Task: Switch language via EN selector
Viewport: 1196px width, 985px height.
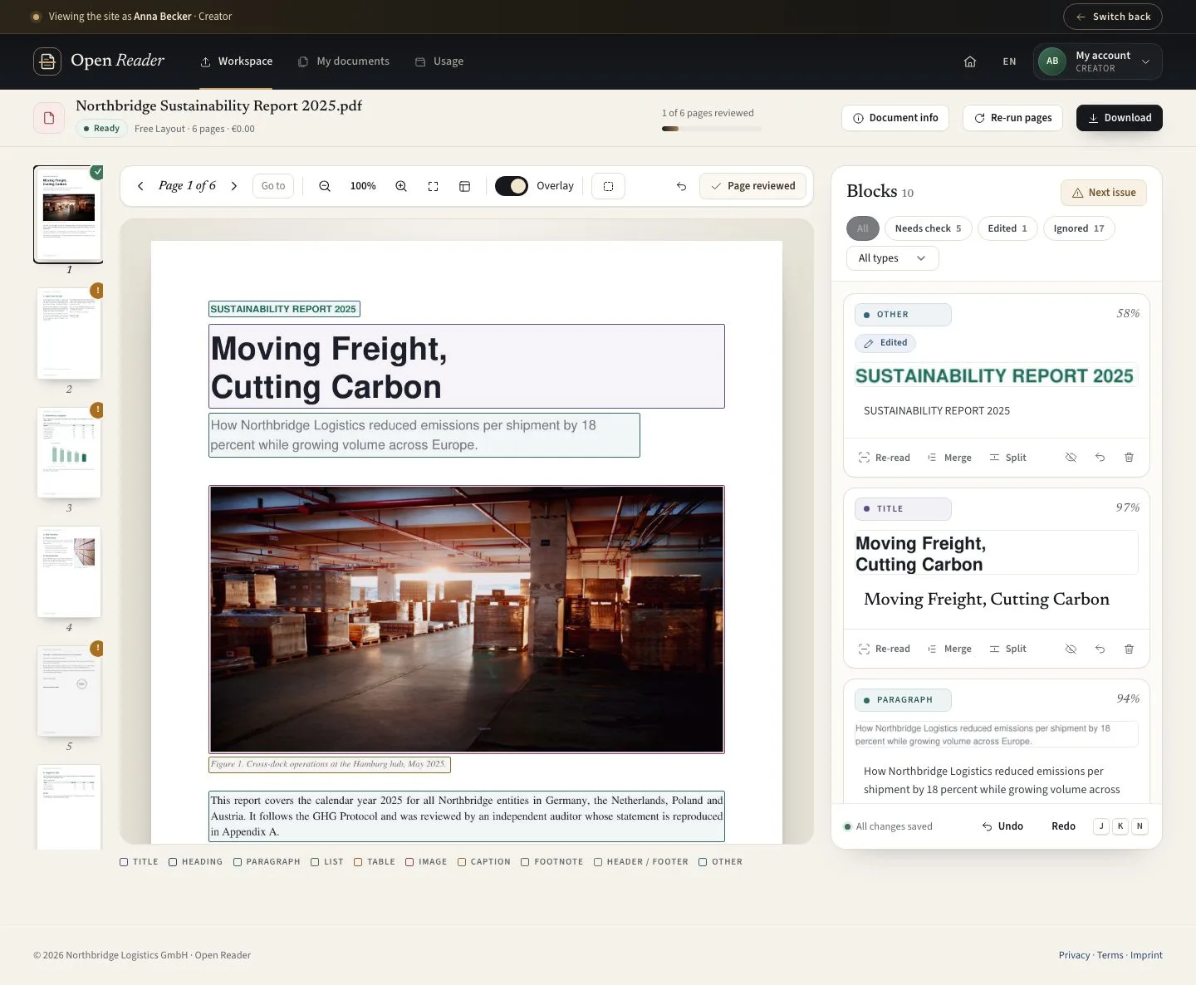Action: (1009, 61)
